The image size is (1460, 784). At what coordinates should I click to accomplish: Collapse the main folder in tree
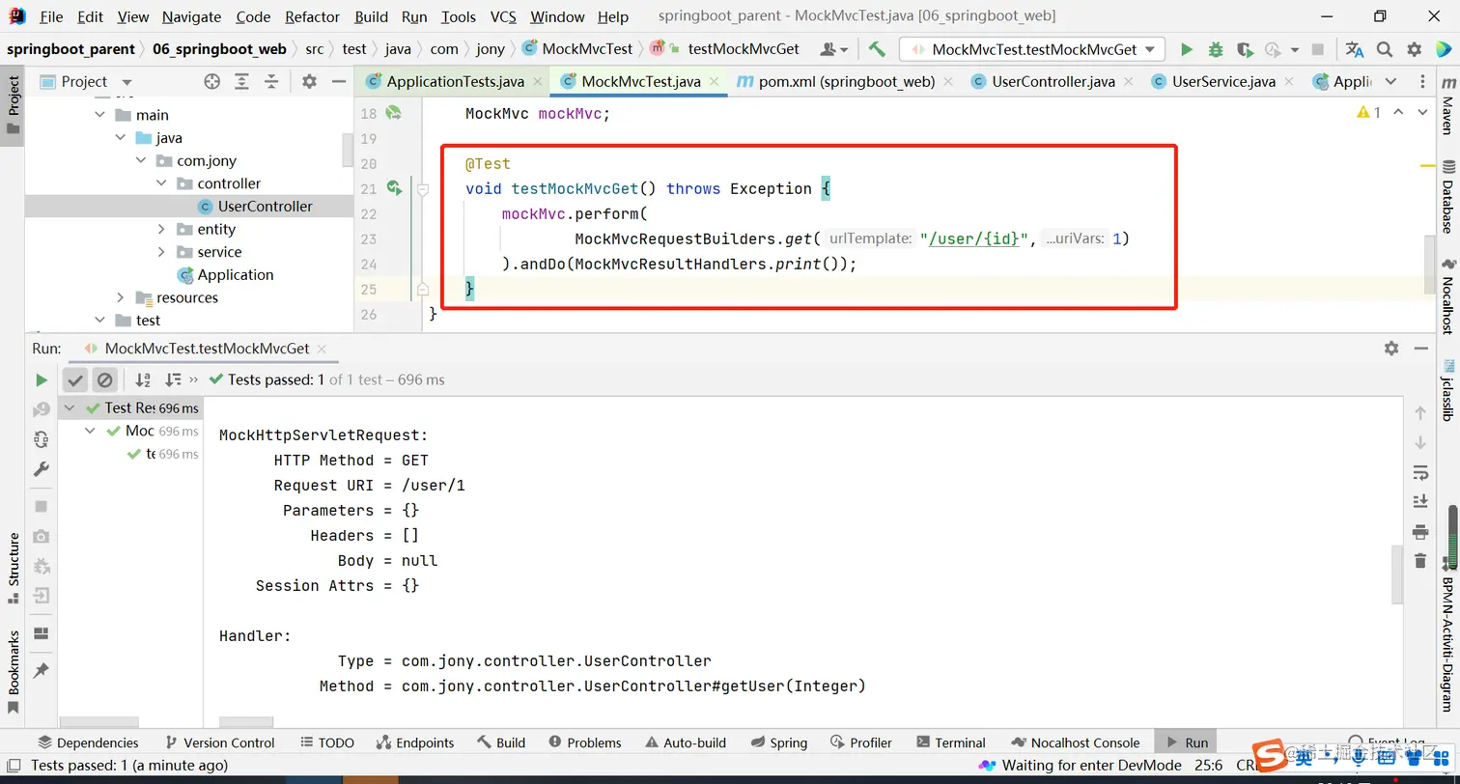click(x=100, y=115)
